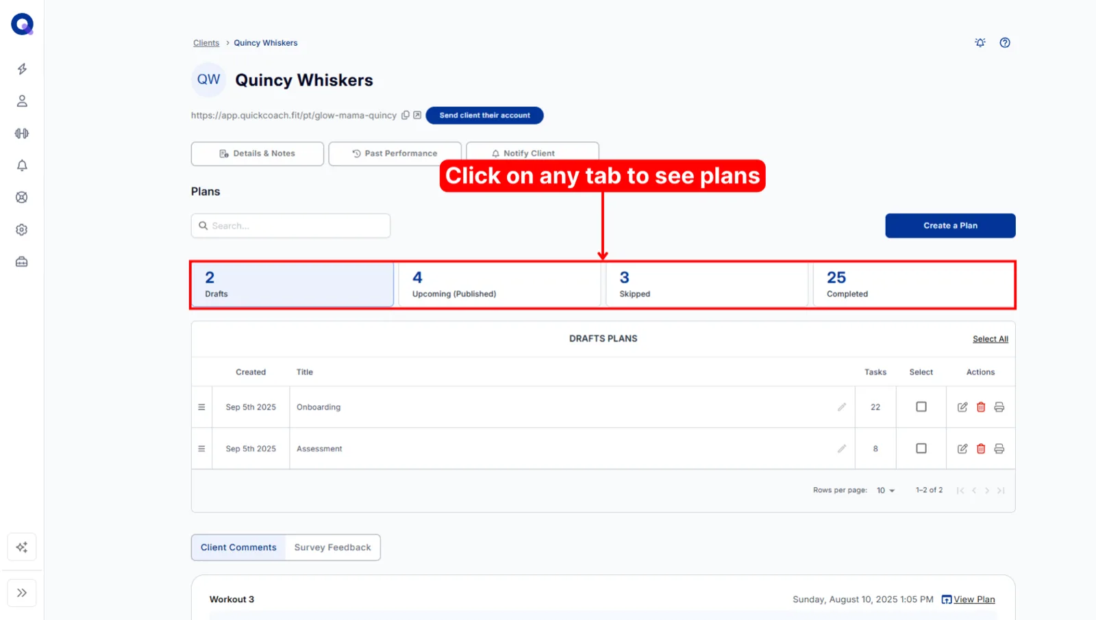Click Send client their account button
This screenshot has height=620, width=1096.
pos(484,116)
